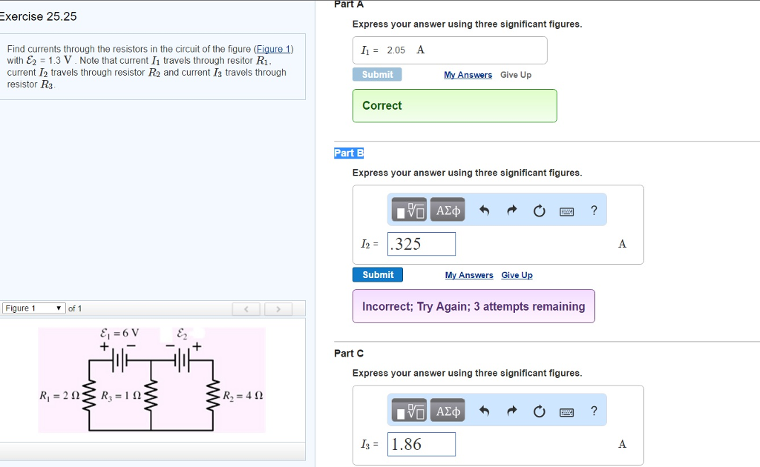
Task: Open toolbar help via the question mark
Action: coord(594,210)
